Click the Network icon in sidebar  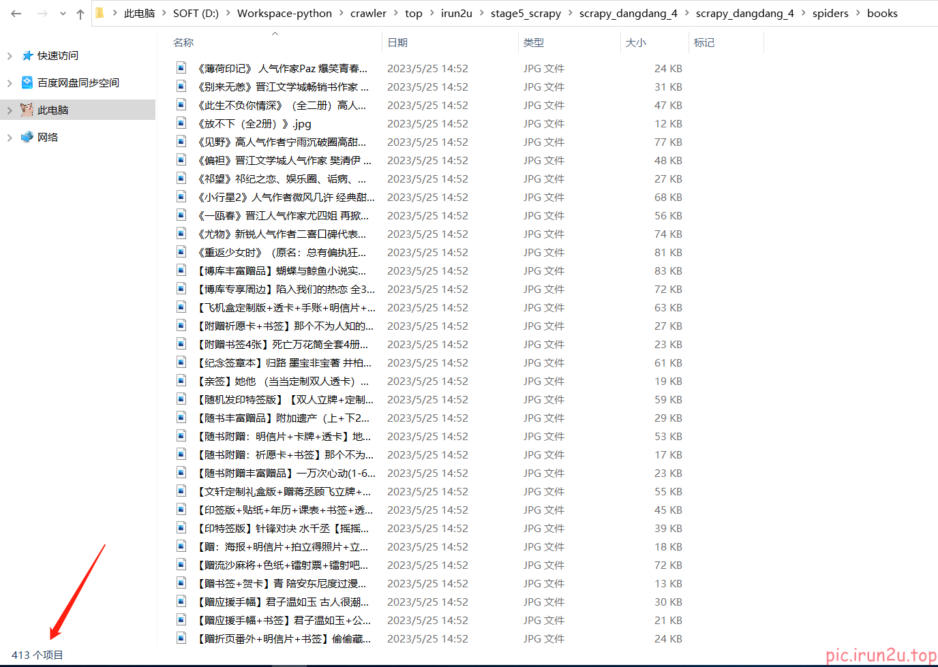pos(27,137)
